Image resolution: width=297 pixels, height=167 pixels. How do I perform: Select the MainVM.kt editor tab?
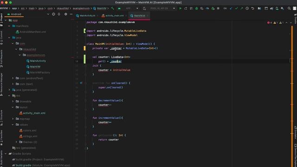[139, 16]
